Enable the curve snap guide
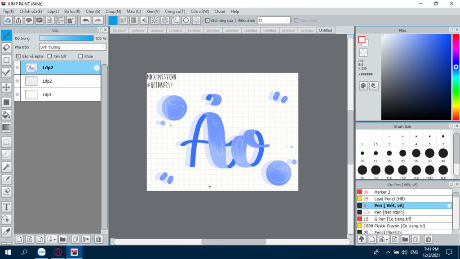The width and height of the screenshot is (460, 259). click(x=176, y=20)
